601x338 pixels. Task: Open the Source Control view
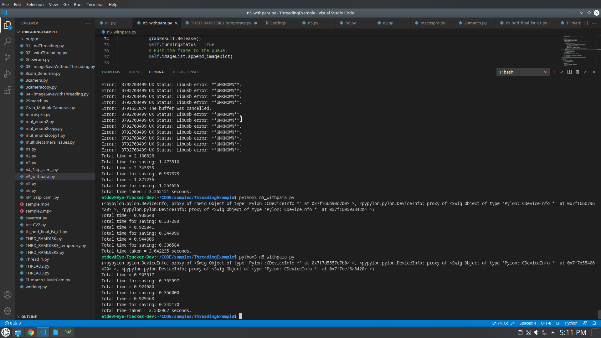tap(8, 58)
